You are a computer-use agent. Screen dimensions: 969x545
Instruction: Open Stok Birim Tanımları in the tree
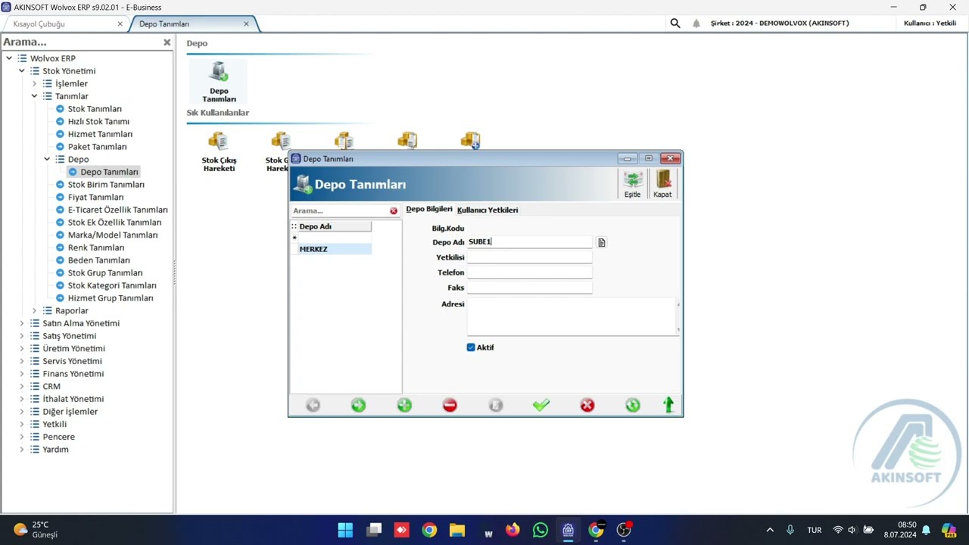106,185
